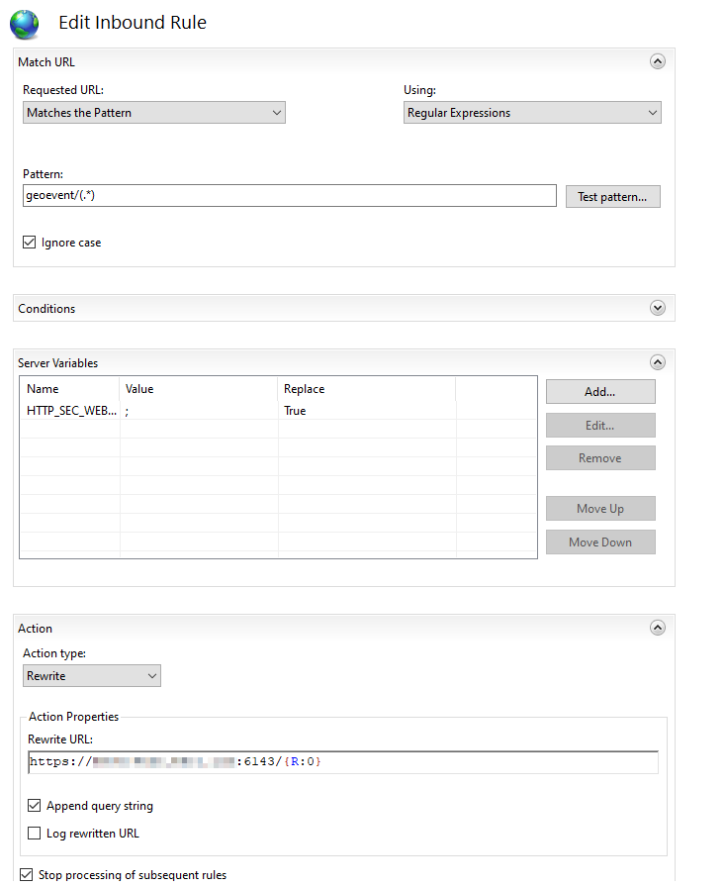
Task: Disable Append query string checkbox
Action: tap(36, 806)
